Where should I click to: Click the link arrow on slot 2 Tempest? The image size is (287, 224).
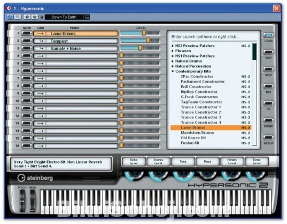point(41,41)
